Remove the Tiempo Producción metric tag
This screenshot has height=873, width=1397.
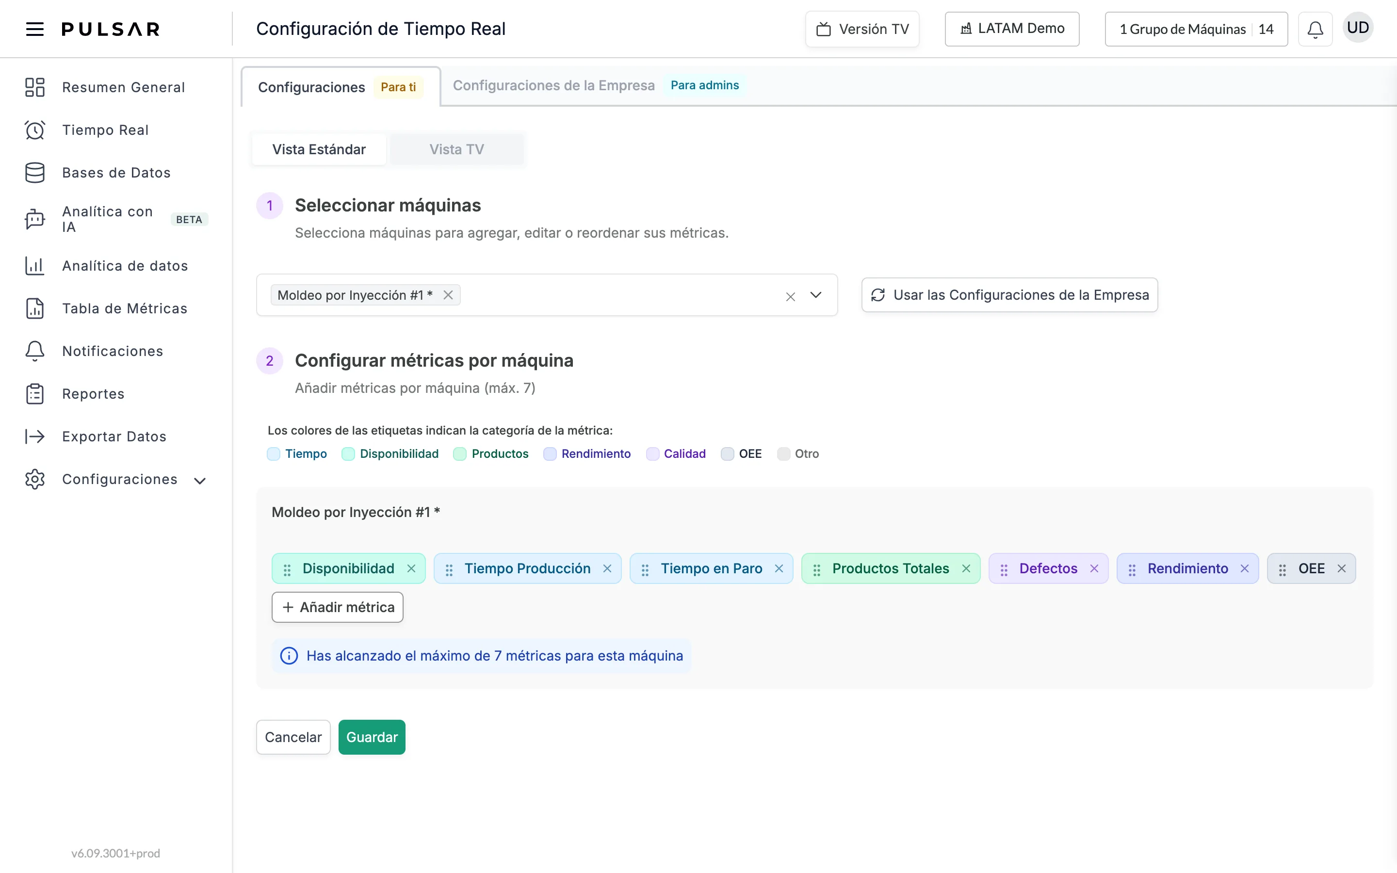pyautogui.click(x=607, y=569)
